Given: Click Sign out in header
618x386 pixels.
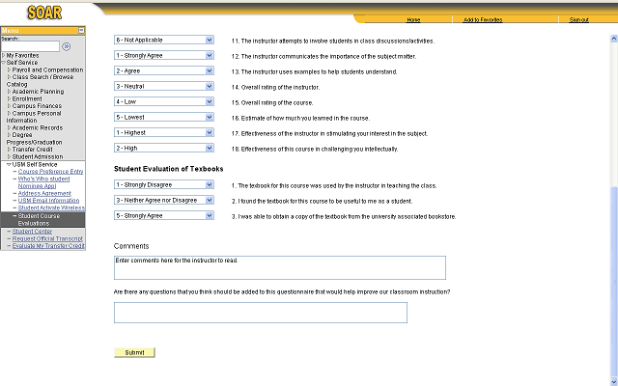Looking at the screenshot, I should pos(578,19).
